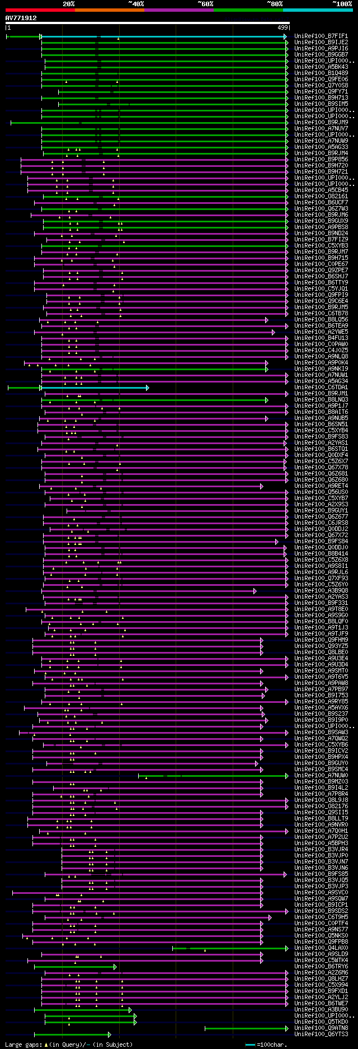Open hit UniRef100_A9PBS8
The height and width of the screenshot is (1049, 358).
coord(321,227)
